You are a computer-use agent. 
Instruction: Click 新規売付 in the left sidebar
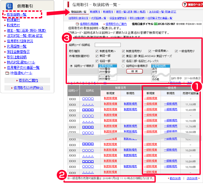13,25
